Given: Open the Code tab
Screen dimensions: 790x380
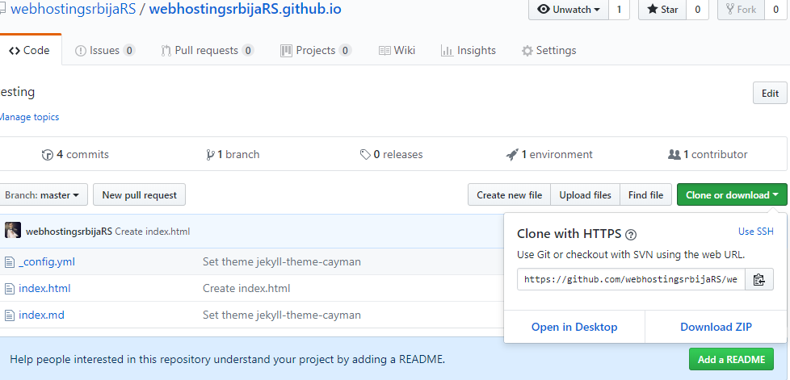Looking at the screenshot, I should 30,50.
